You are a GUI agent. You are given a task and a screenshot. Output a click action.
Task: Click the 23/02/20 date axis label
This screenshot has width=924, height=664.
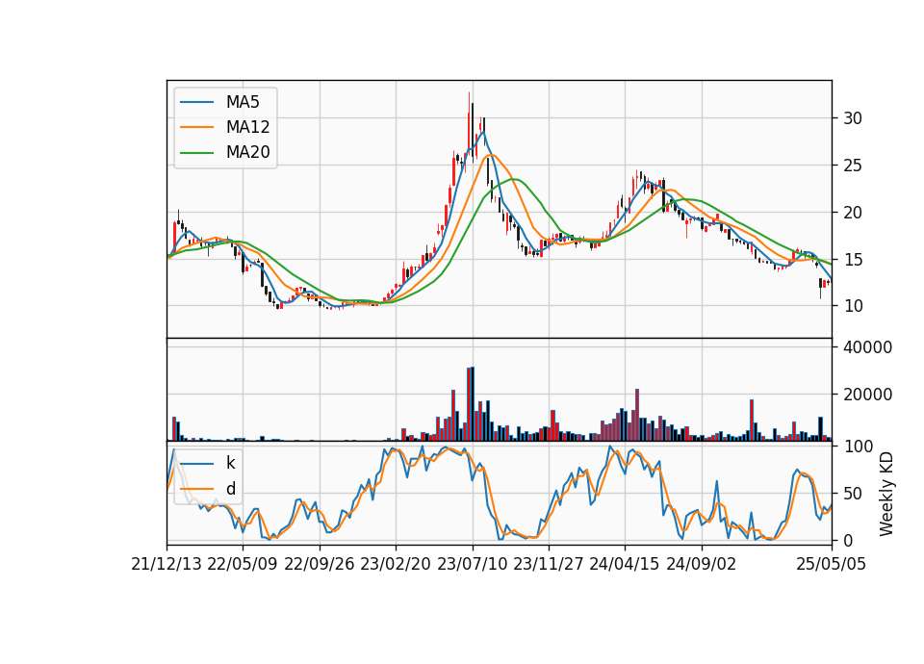[x=396, y=564]
